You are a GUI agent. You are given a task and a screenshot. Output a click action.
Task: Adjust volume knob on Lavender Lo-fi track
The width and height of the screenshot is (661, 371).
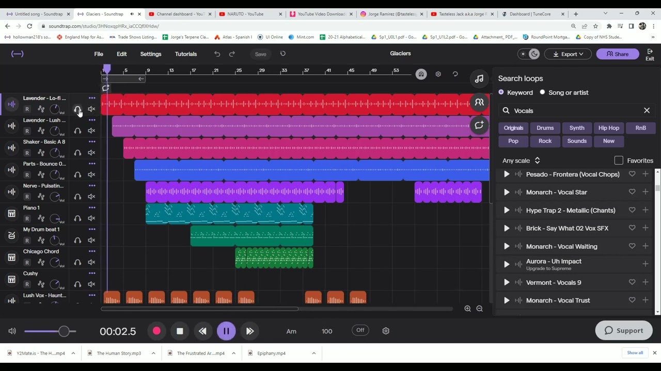(x=55, y=109)
